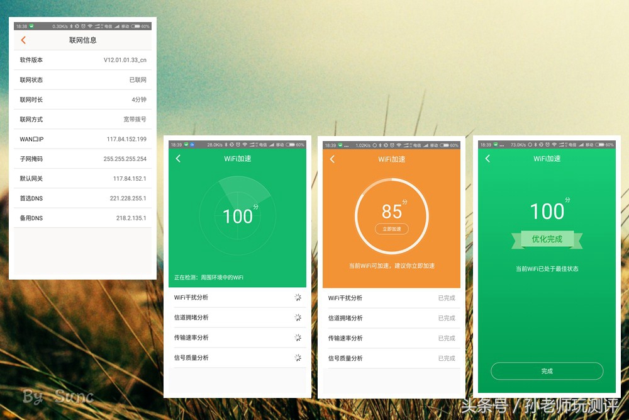The height and width of the screenshot is (420, 629).
Task: Click the 100 score on the 优化完成 screen
Action: coord(547,211)
